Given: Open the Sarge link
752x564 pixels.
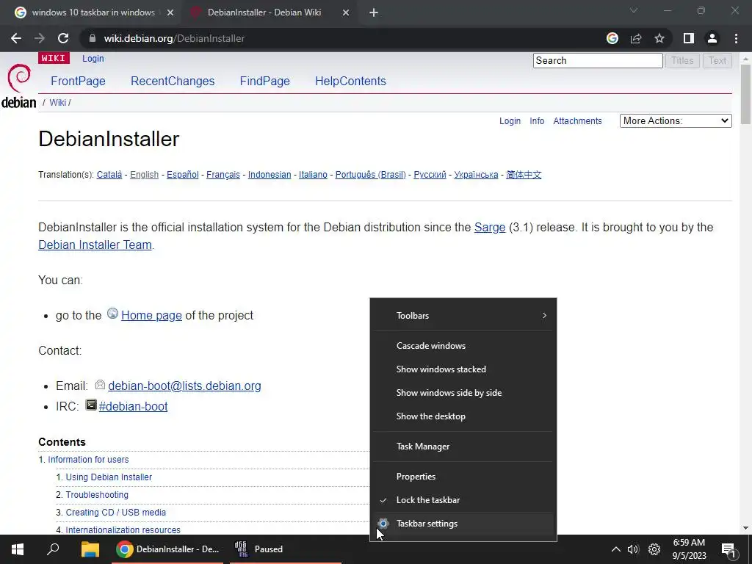Looking at the screenshot, I should pyautogui.click(x=490, y=228).
